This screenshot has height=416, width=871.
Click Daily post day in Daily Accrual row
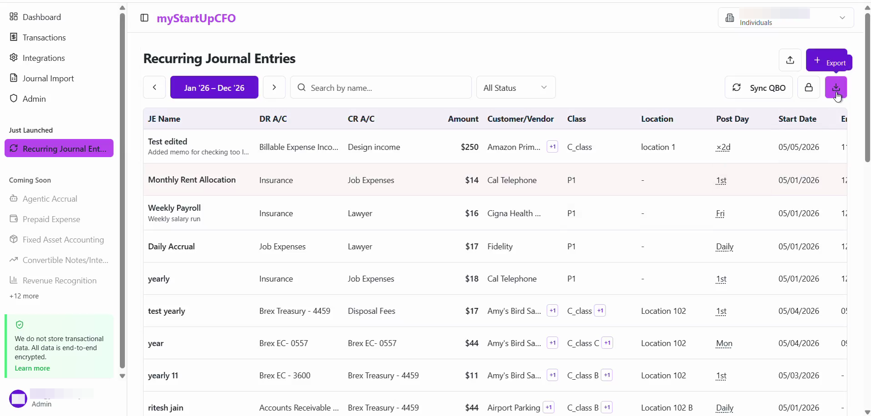pos(725,247)
